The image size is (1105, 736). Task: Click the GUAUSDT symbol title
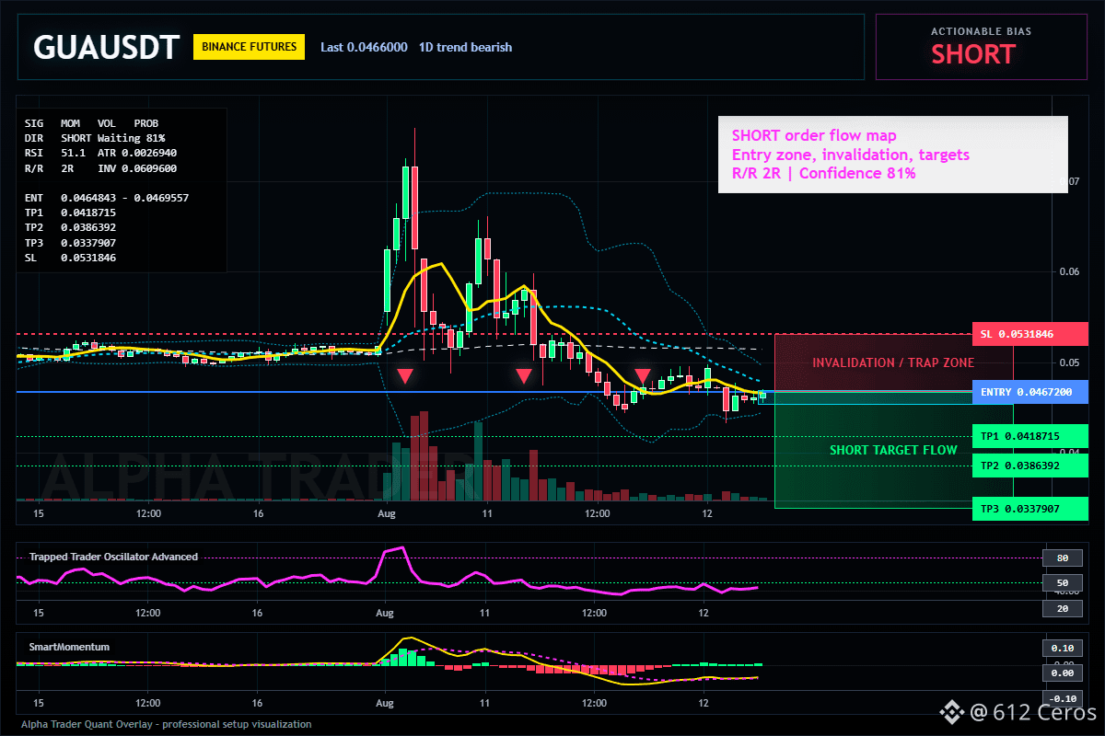click(x=106, y=47)
